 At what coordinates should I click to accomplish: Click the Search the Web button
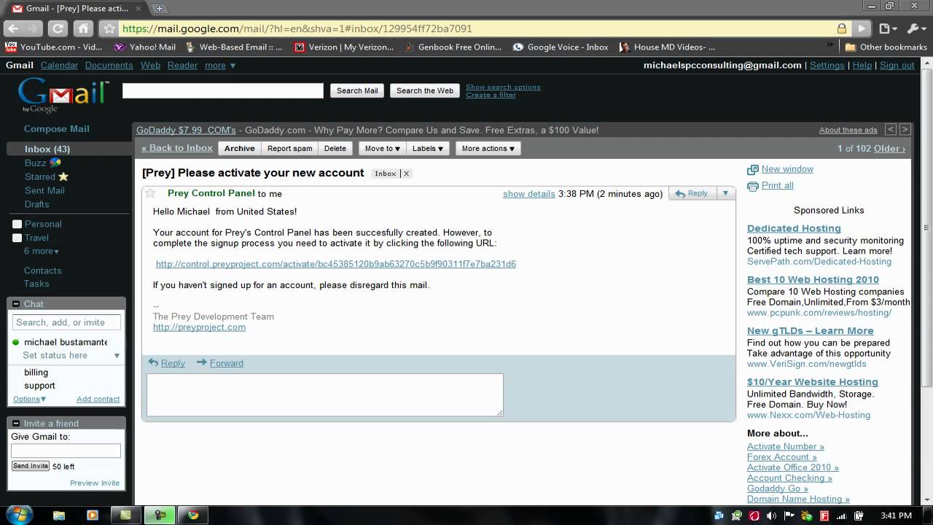tap(425, 90)
